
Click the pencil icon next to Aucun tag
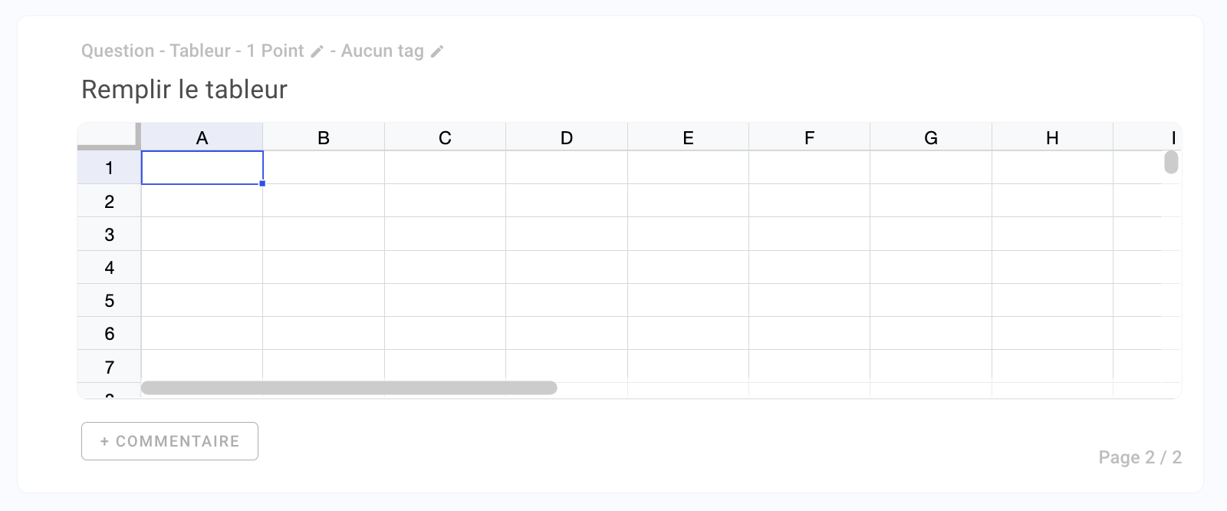click(437, 51)
